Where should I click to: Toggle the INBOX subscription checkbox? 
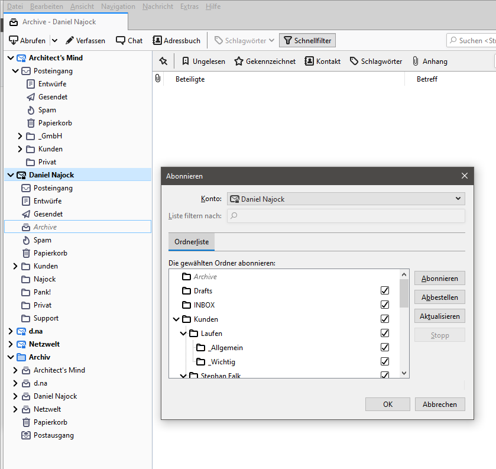tap(385, 305)
